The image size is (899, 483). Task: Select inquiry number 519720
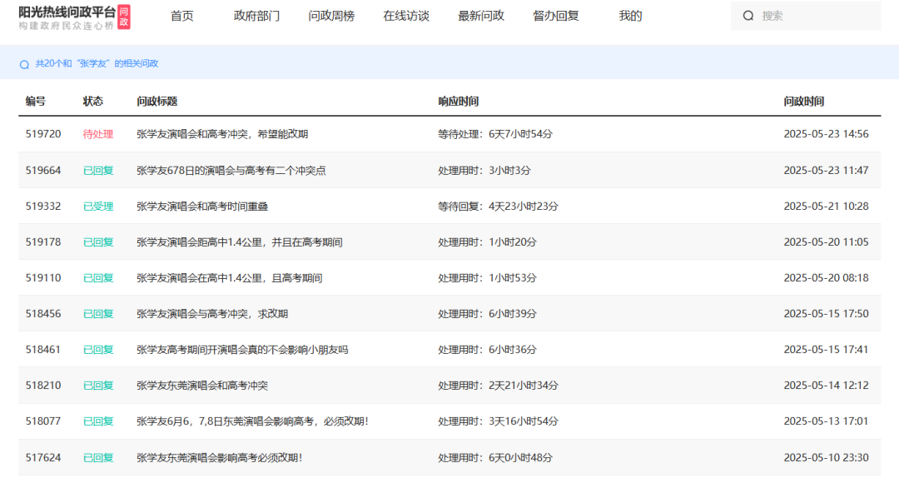tap(43, 133)
